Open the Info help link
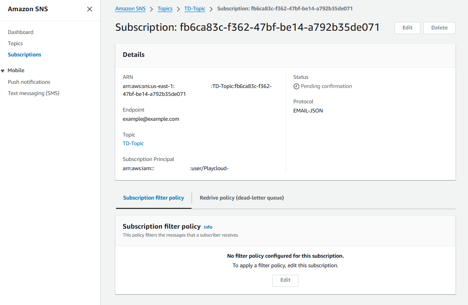 (208, 227)
